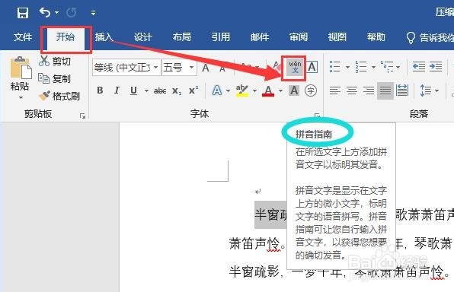Click the Bullets list icon
The width and height of the screenshot is (454, 292).
point(334,67)
